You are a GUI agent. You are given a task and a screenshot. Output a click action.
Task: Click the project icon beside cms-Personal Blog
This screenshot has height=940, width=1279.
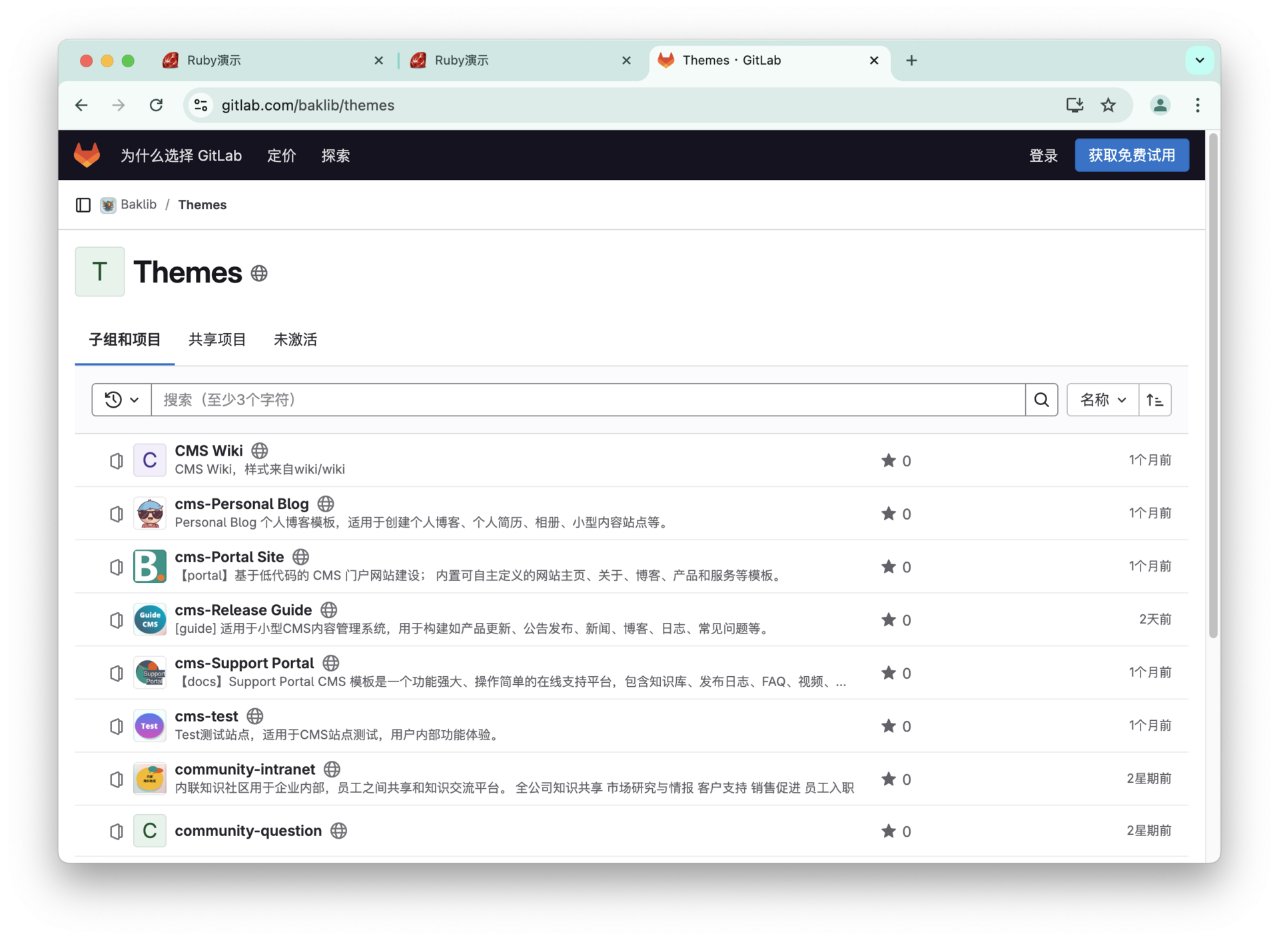point(117,514)
